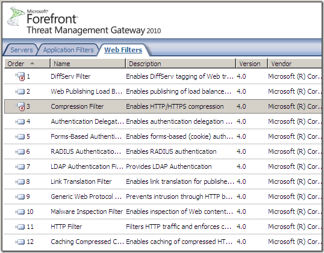324x253 pixels.
Task: Click the Compression Filter row icon
Action: click(20, 106)
